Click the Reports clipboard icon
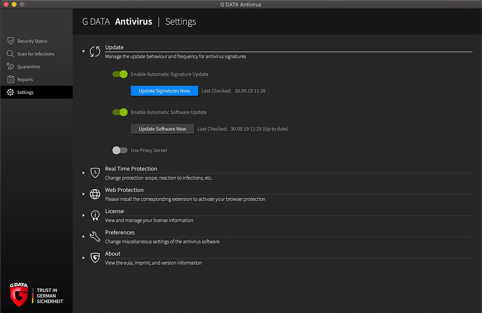 tap(10, 79)
